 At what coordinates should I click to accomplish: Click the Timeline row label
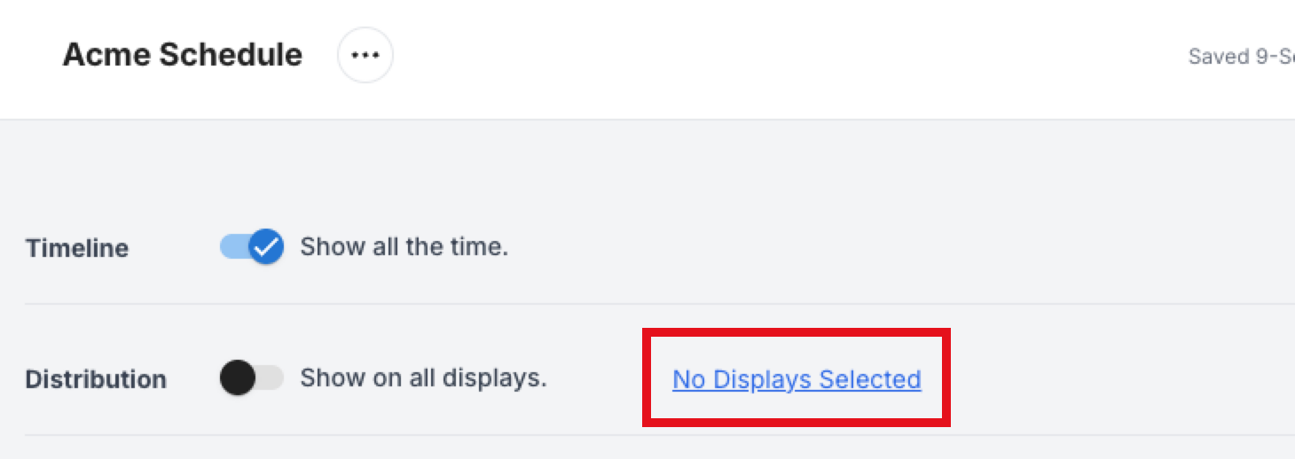(77, 248)
